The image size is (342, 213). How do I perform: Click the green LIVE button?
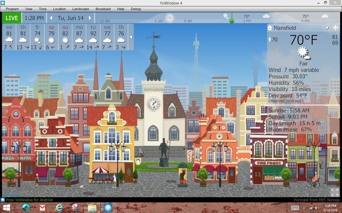(x=12, y=18)
